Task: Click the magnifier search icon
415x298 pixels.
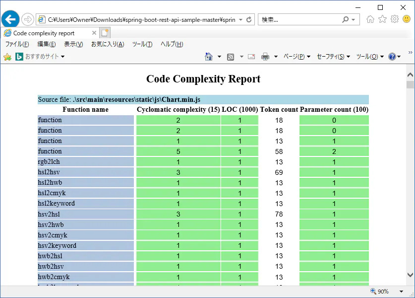Action: click(x=346, y=20)
